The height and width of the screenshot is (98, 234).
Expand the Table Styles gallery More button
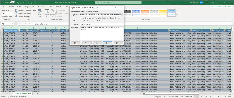(177, 16)
